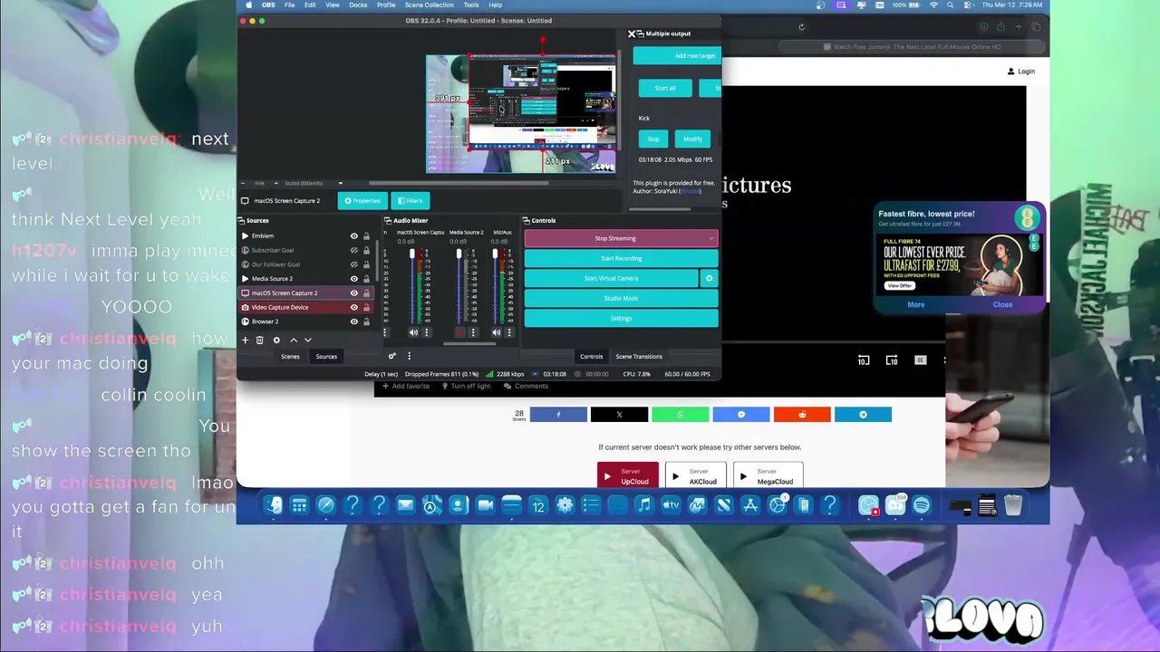Move selected source down with the arrow
Screen dimensions: 1160x652
coord(308,340)
